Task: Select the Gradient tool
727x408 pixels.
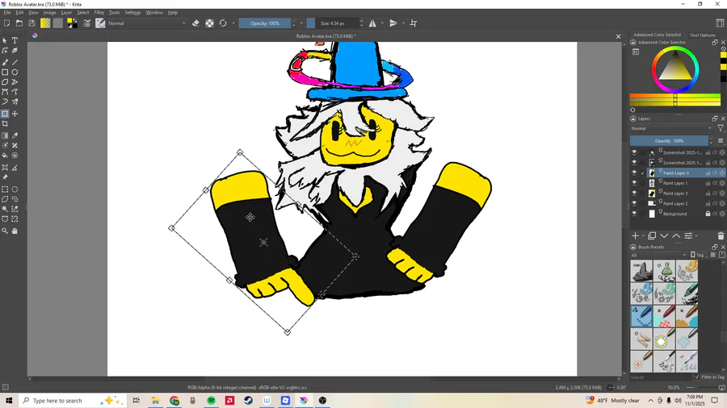Action: click(5, 135)
